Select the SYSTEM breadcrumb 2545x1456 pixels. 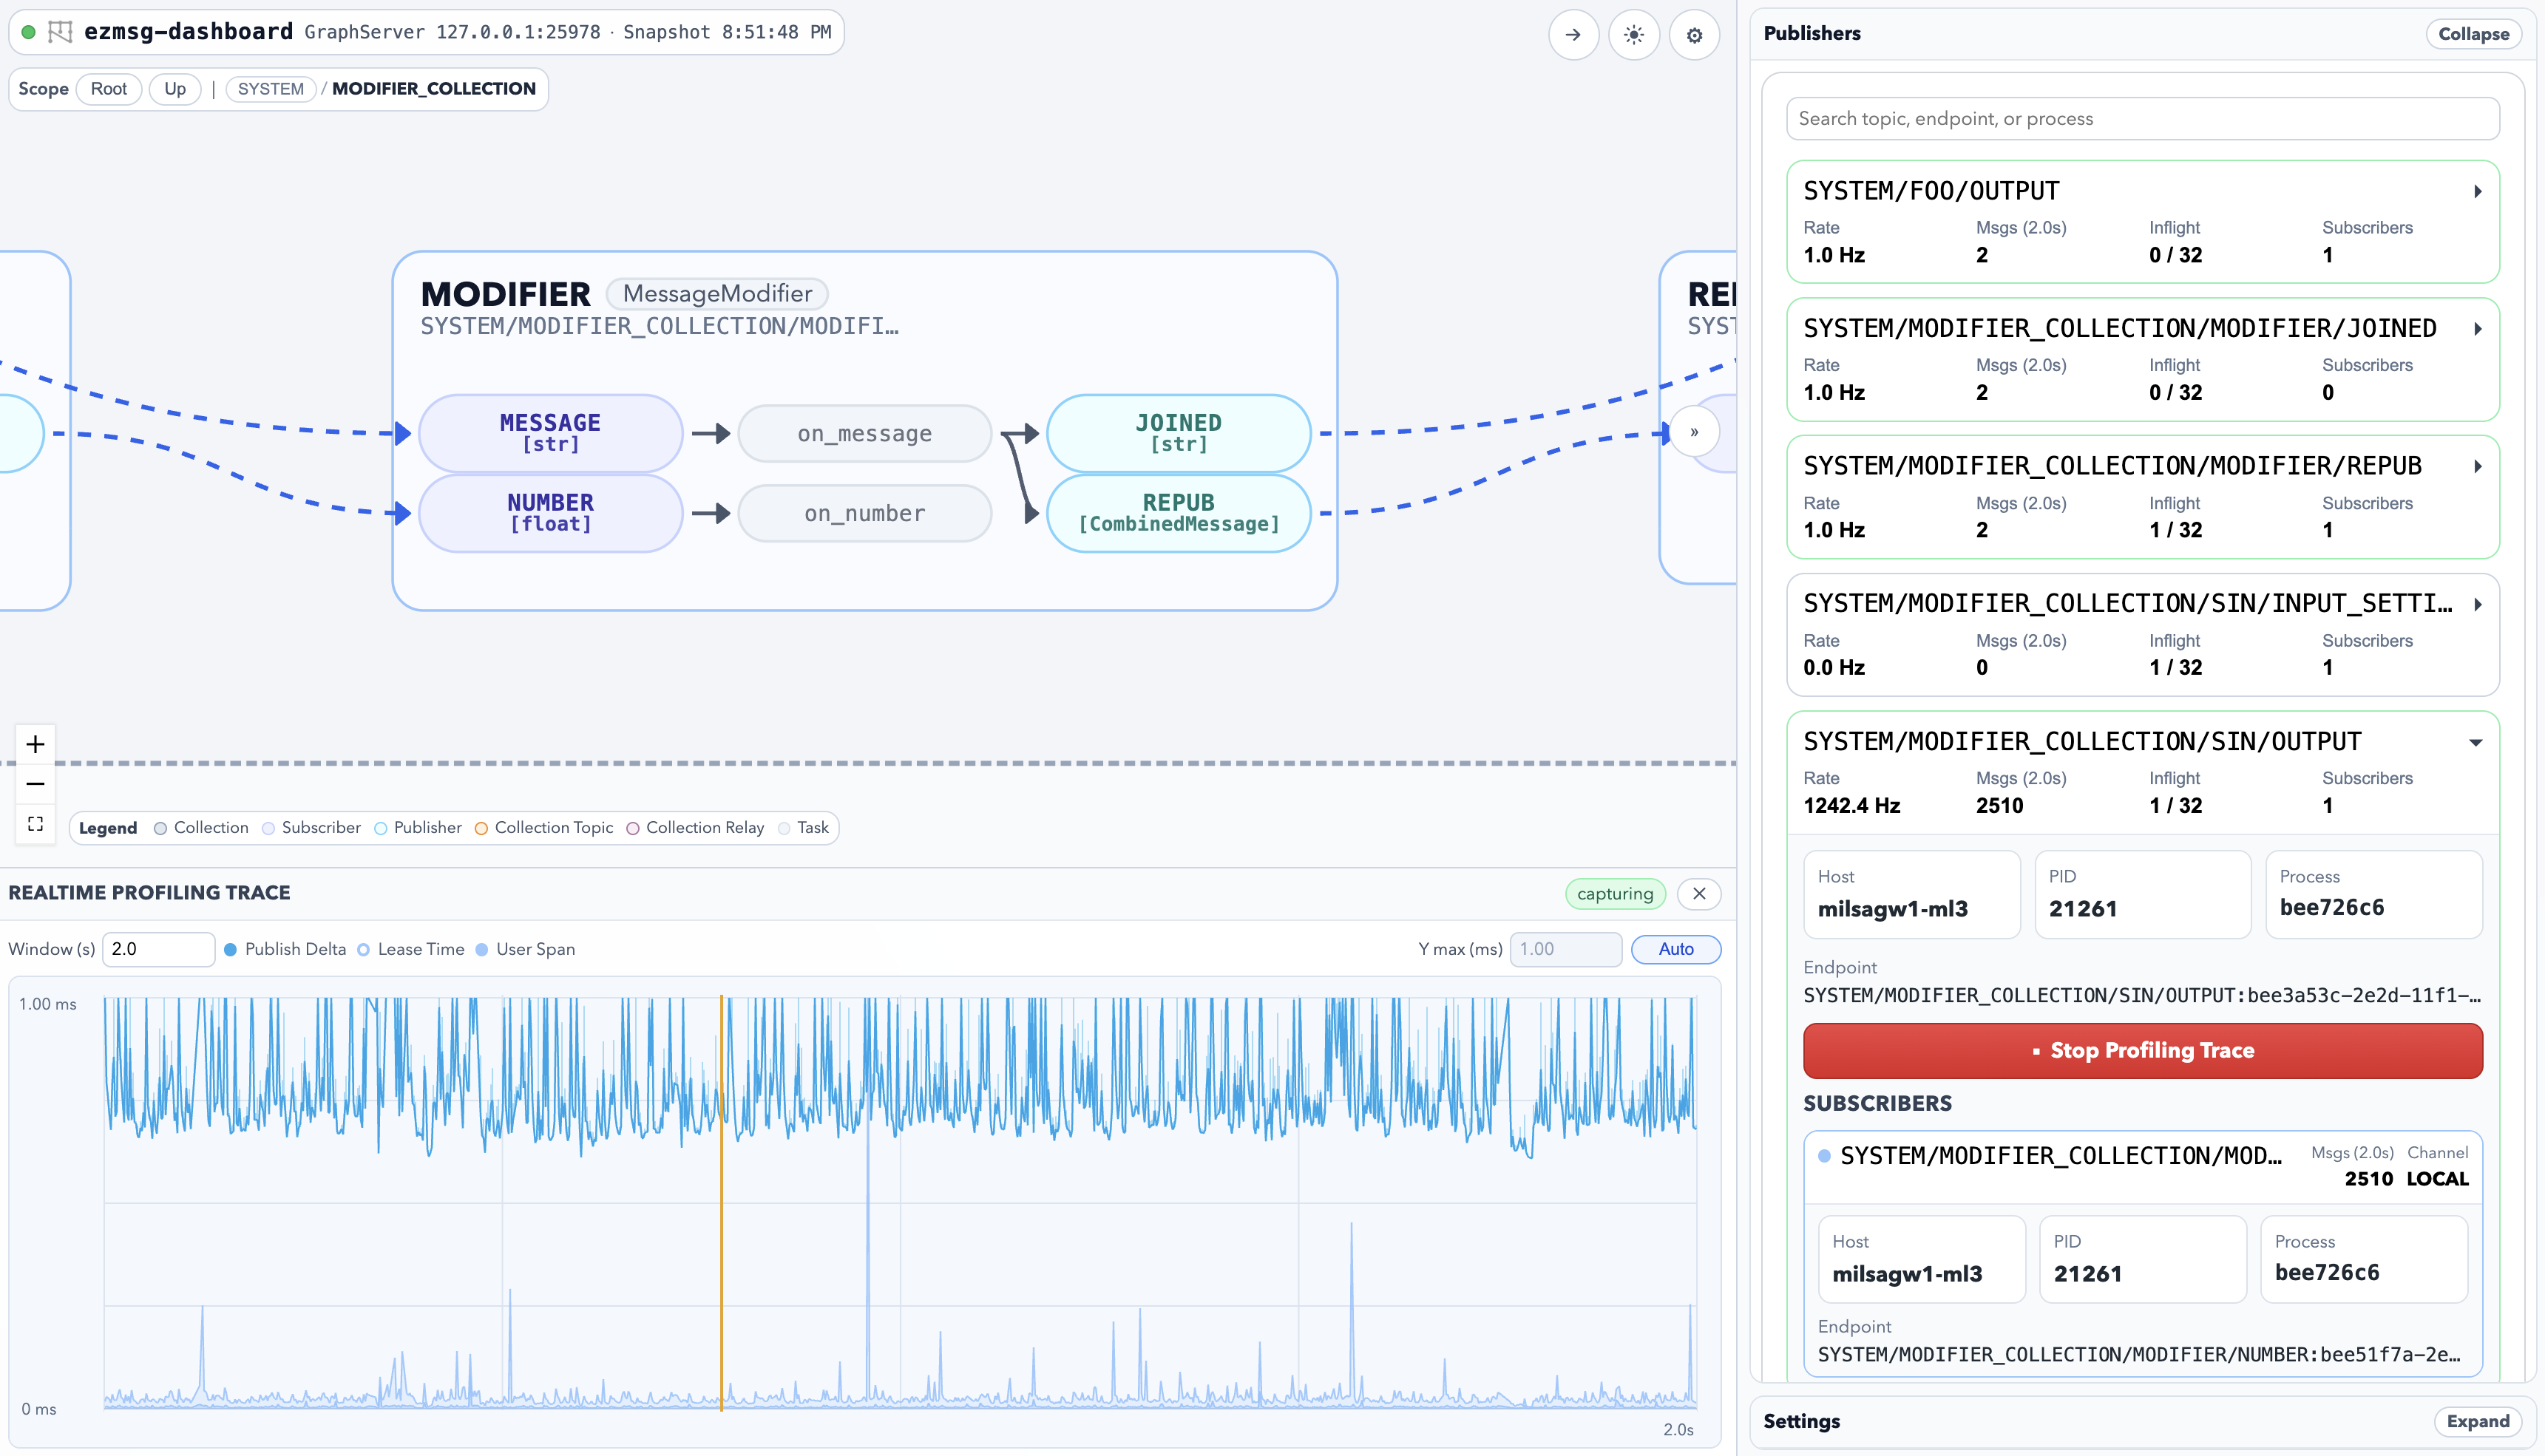pos(270,88)
